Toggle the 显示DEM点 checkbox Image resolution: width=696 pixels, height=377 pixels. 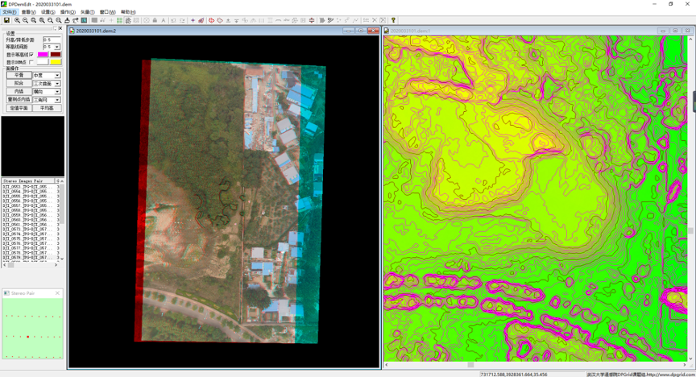31,62
